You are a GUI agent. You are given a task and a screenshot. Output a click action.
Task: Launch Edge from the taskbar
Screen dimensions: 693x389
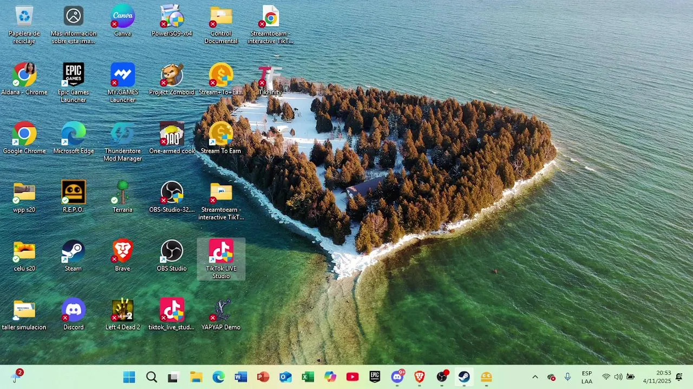pos(218,377)
